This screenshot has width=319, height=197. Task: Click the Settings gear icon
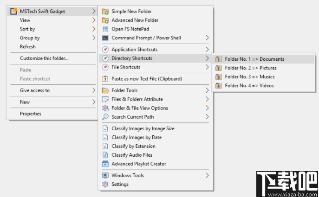105,184
